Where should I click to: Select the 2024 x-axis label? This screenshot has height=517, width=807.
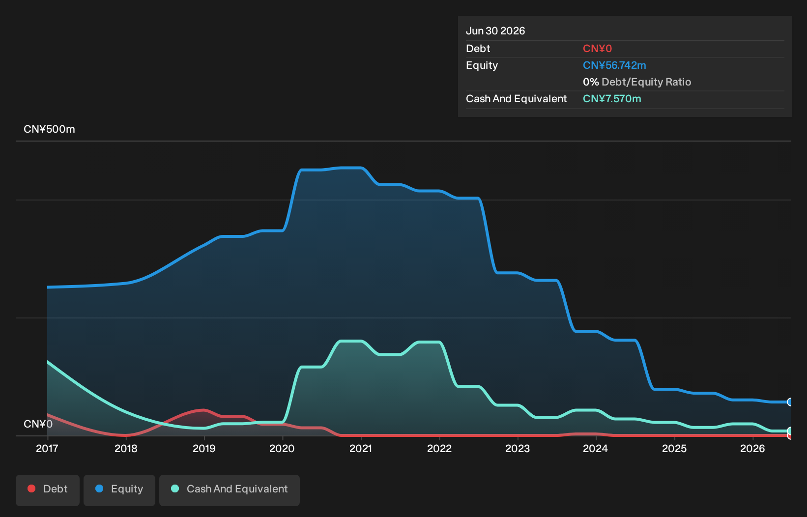(596, 449)
